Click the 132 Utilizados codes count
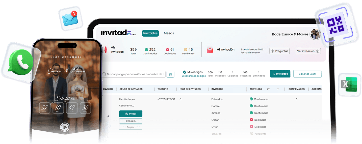 [220, 74]
